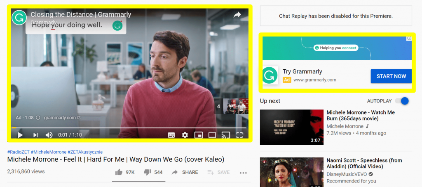422x187 pixels.
Task: Toggle subtitles/closed captions button
Action: coord(171,135)
